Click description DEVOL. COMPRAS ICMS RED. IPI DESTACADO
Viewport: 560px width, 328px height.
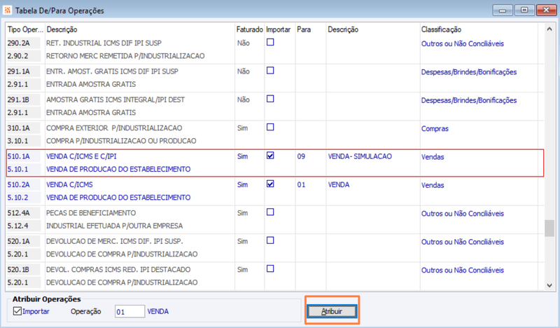point(118,269)
